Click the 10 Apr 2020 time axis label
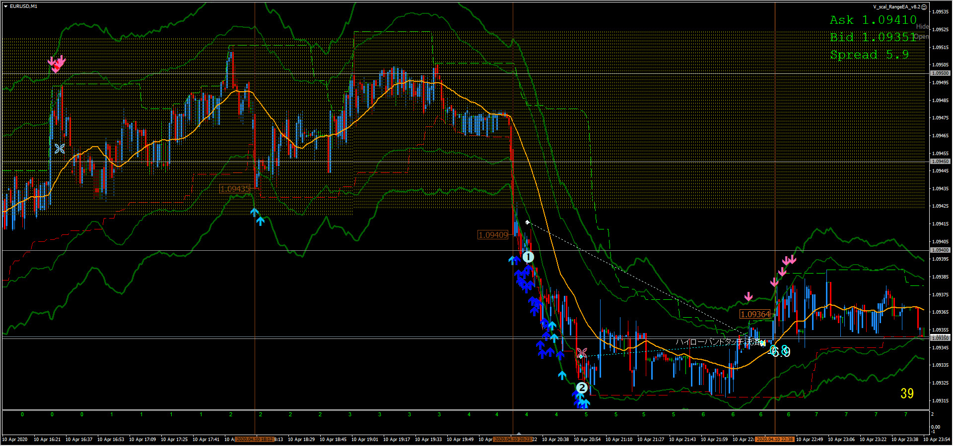953x446 pixels. click(x=15, y=439)
